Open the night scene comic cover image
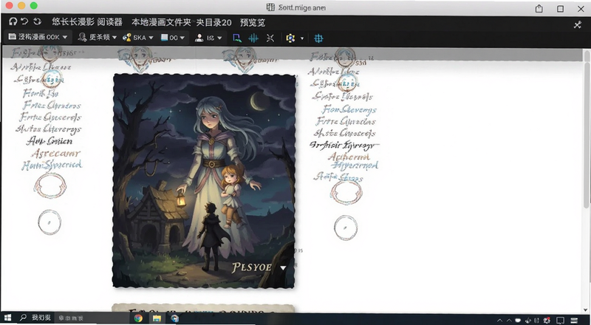Image resolution: width=591 pixels, height=325 pixels. coord(204,181)
